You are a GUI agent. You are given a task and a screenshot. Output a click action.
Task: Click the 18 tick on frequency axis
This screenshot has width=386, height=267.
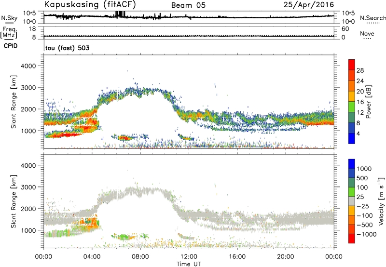pyautogui.click(x=32, y=29)
